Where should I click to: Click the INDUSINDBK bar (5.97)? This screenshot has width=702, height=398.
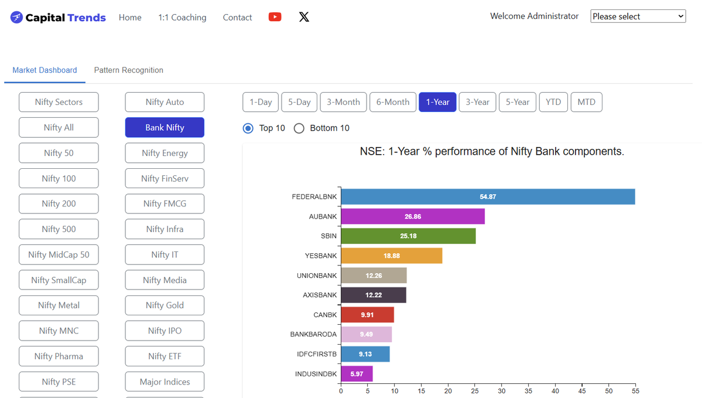(x=357, y=374)
